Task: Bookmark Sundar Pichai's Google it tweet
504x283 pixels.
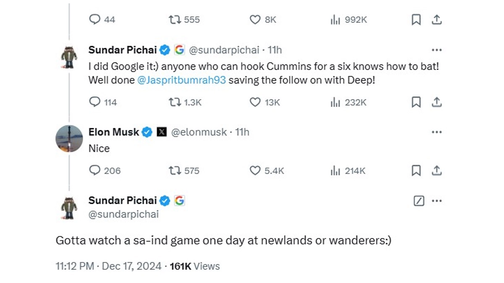Action: pyautogui.click(x=416, y=102)
